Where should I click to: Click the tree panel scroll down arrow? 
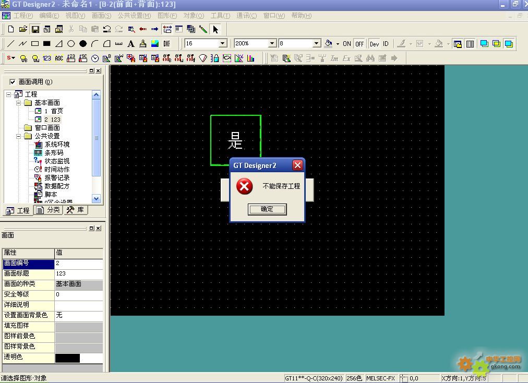pyautogui.click(x=96, y=199)
